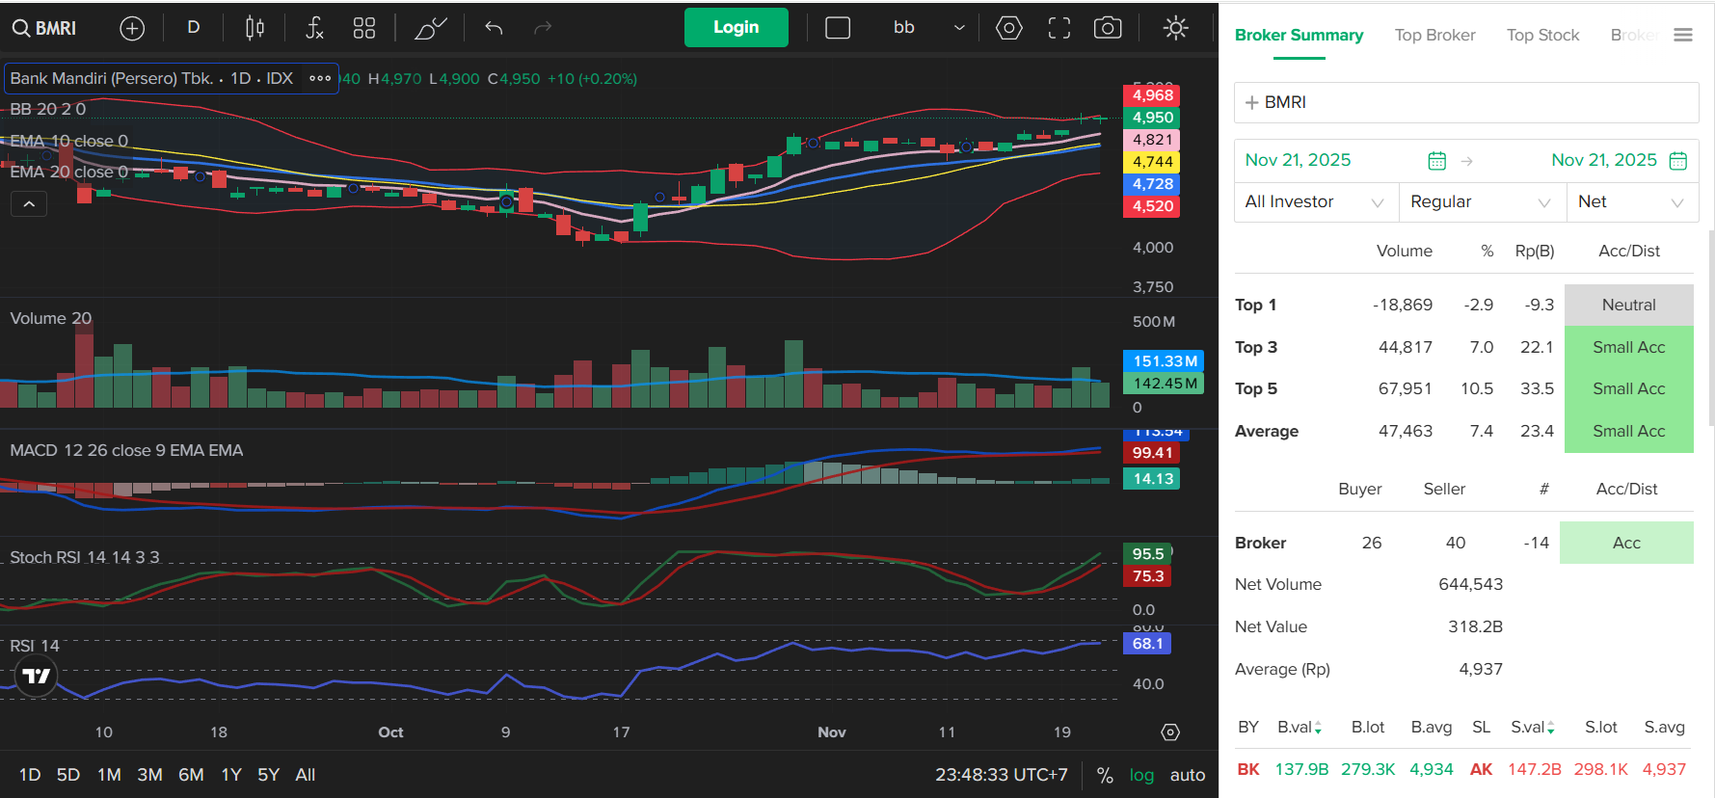
Task: Select the drawing tools icon
Action: tap(430, 28)
